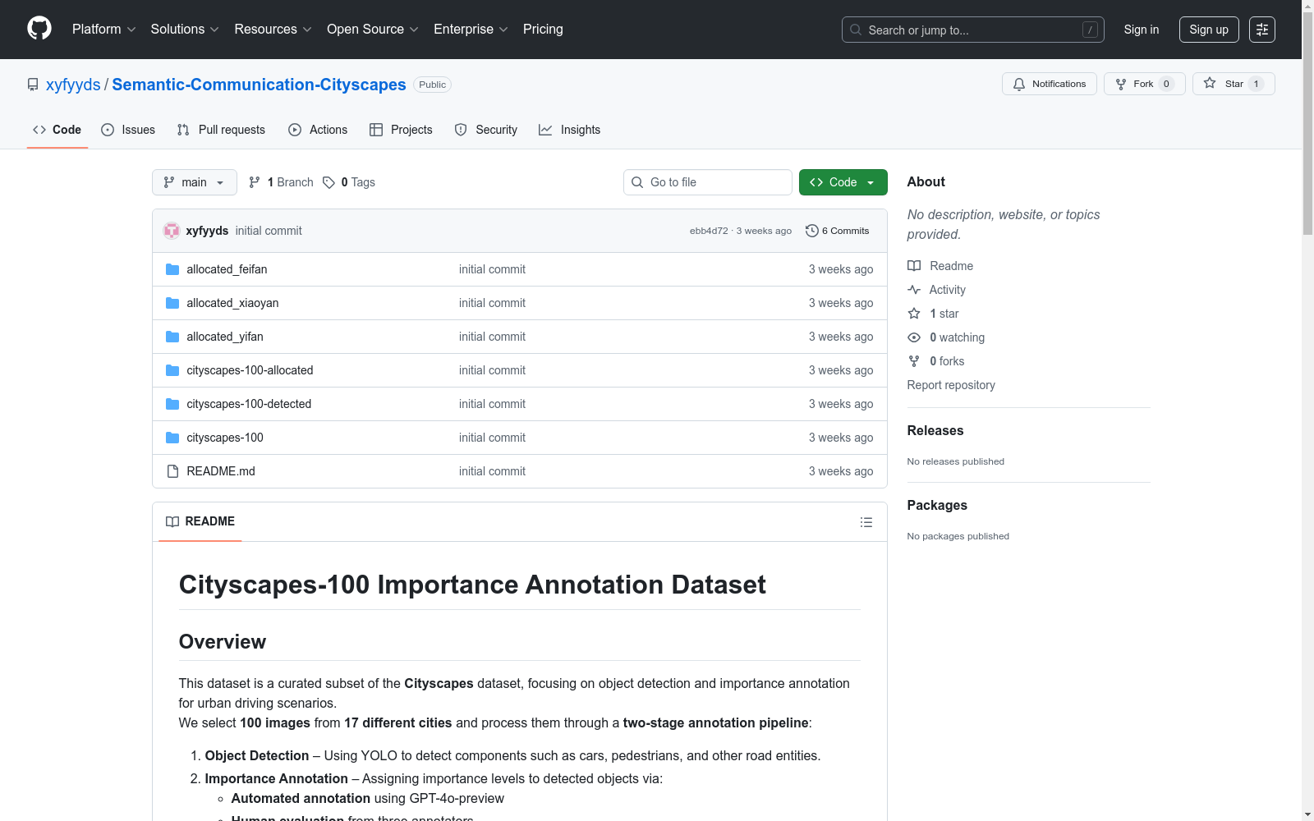Screen dimensions: 1314x821
Task: Click the cityscapes-100 folder icon
Action: [172, 438]
